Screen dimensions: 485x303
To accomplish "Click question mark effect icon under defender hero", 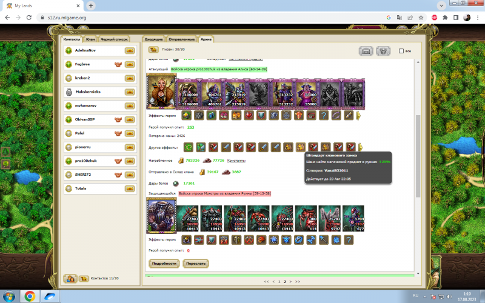I will [349, 240].
